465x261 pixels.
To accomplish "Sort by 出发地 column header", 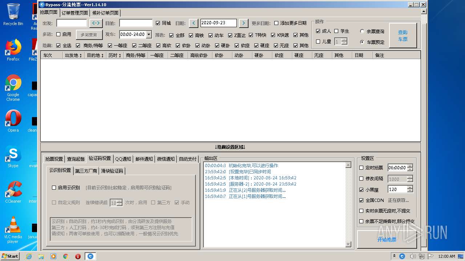I will coord(74,55).
